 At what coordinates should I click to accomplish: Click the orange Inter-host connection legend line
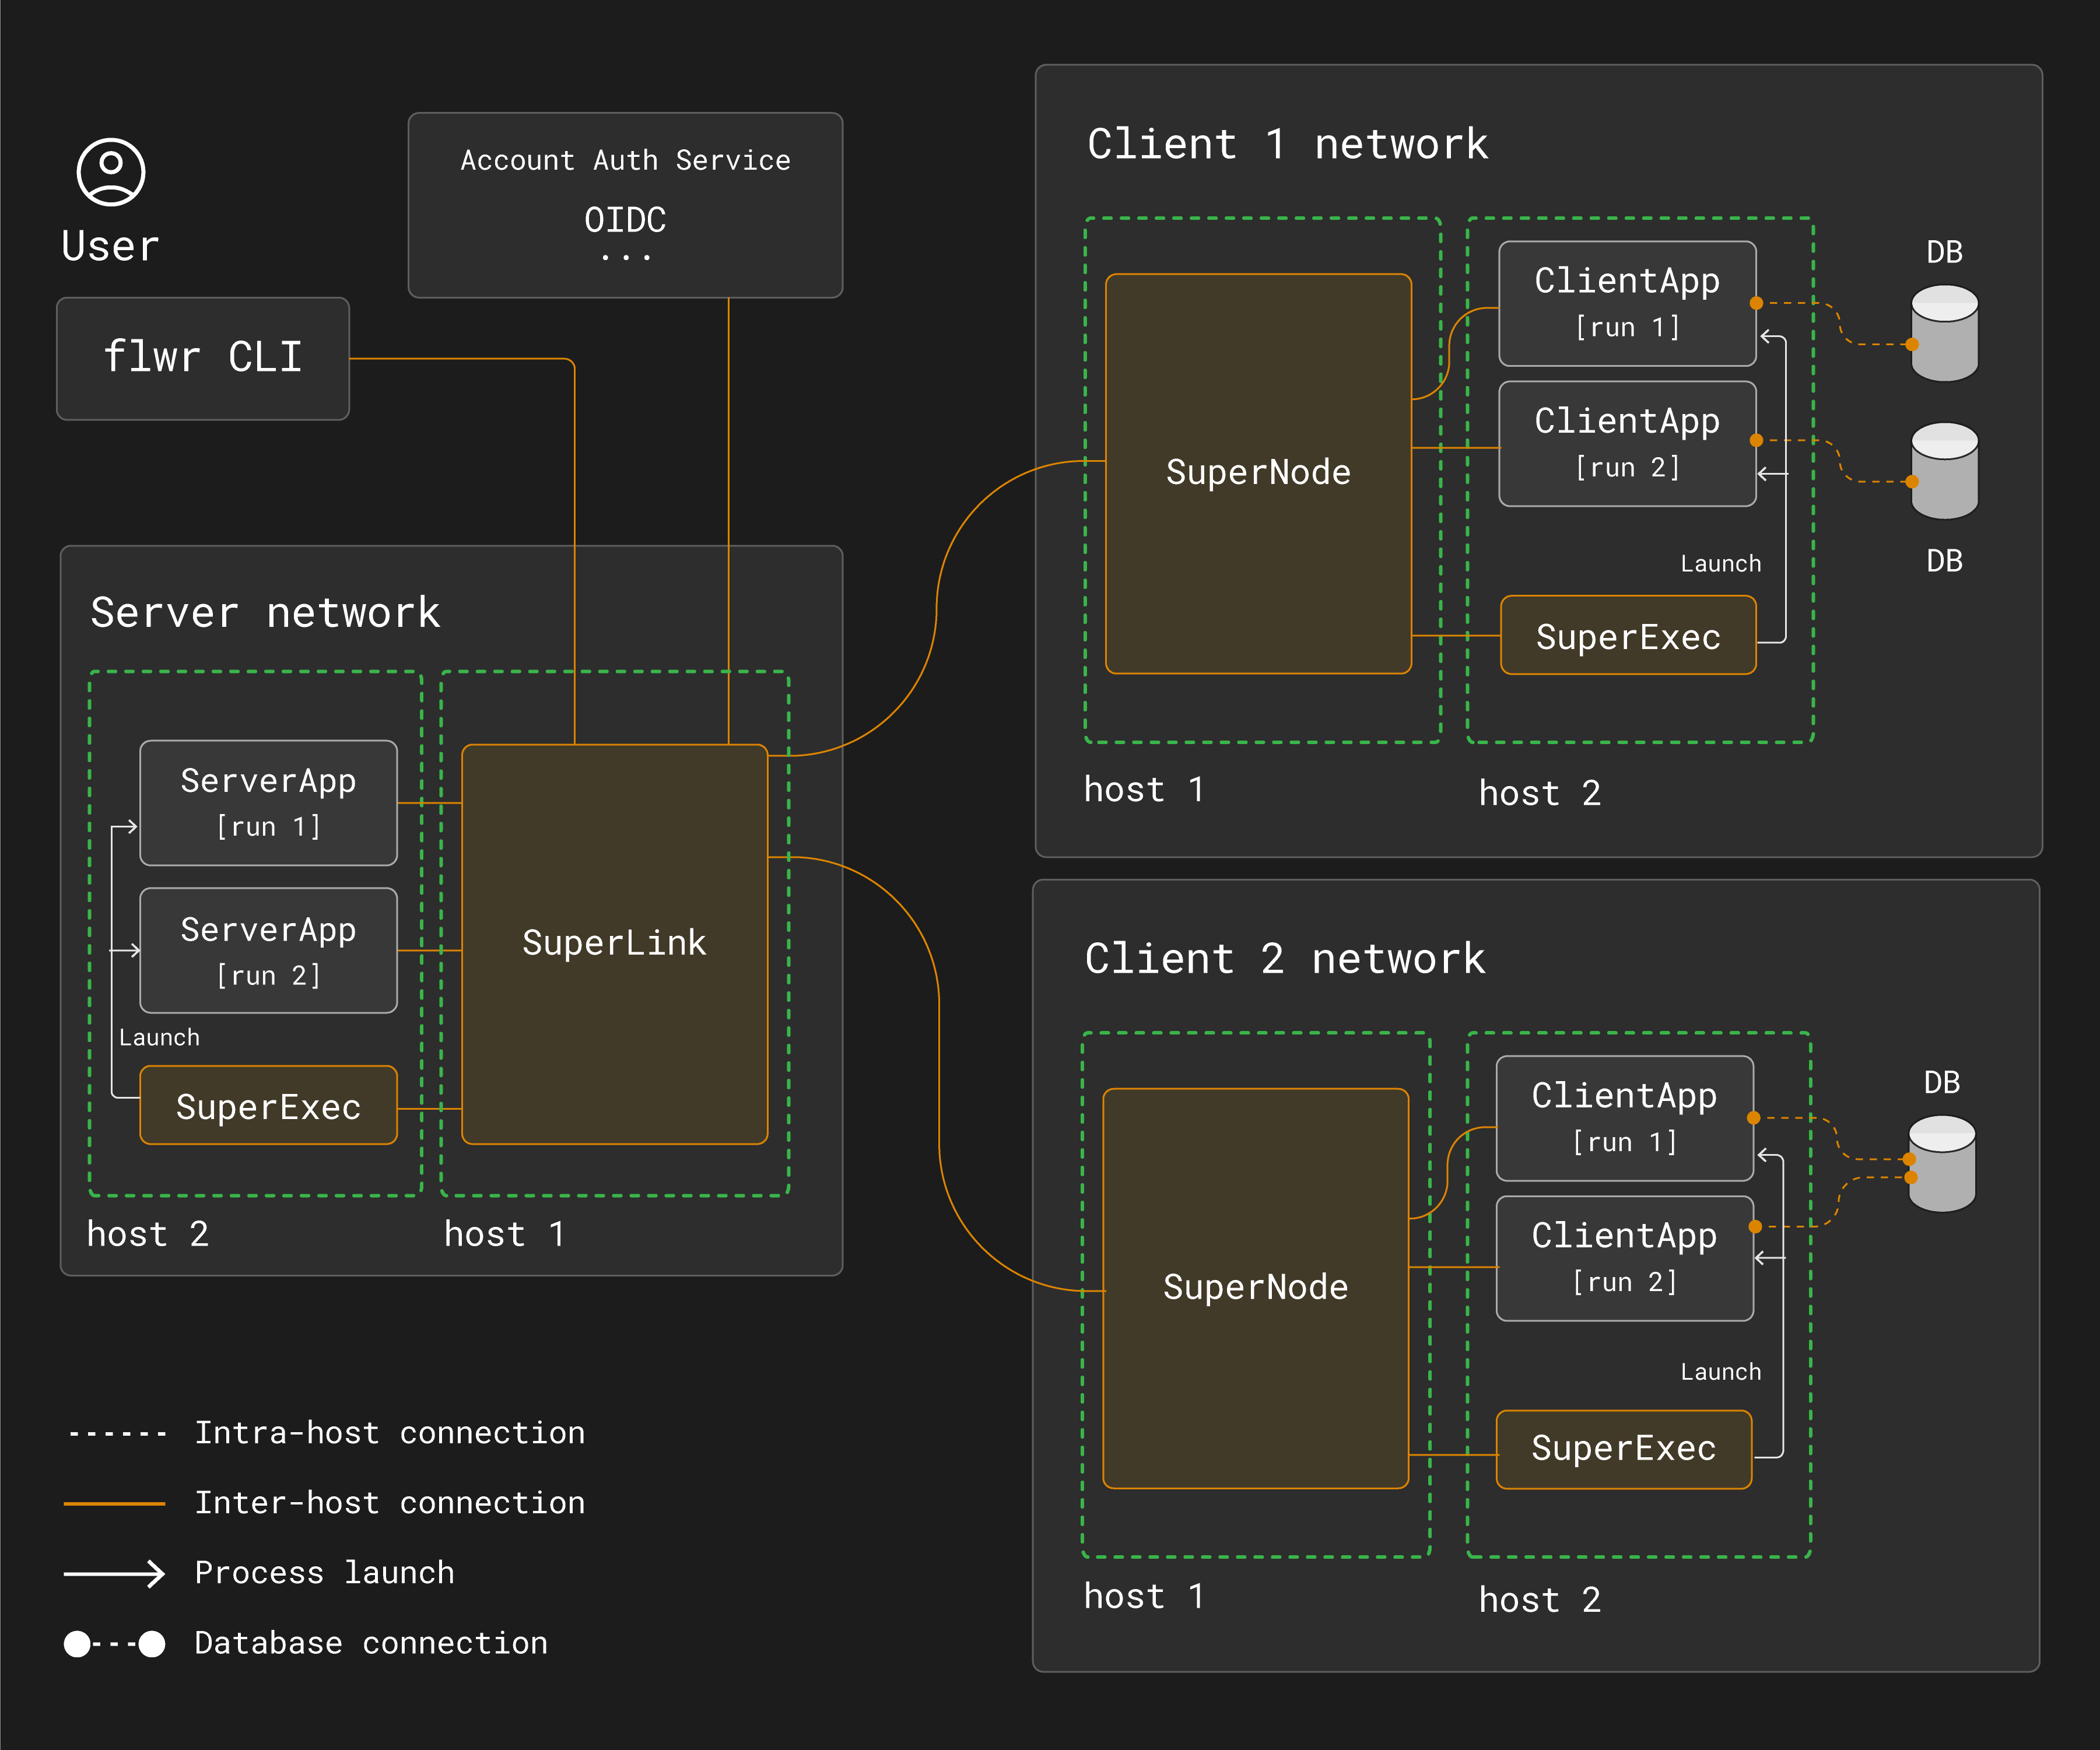click(x=114, y=1503)
